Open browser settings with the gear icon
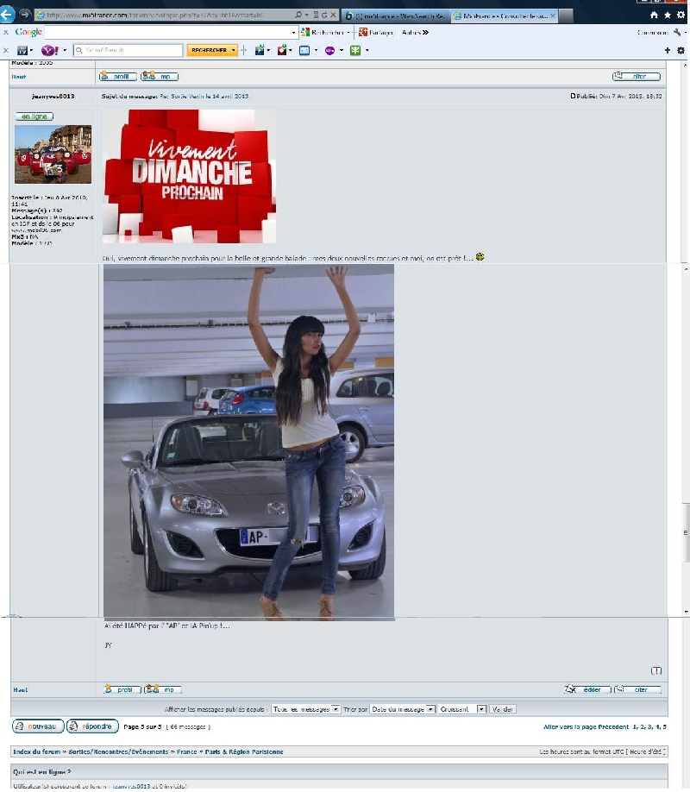Viewport: 690px width, 792px height. click(x=681, y=16)
